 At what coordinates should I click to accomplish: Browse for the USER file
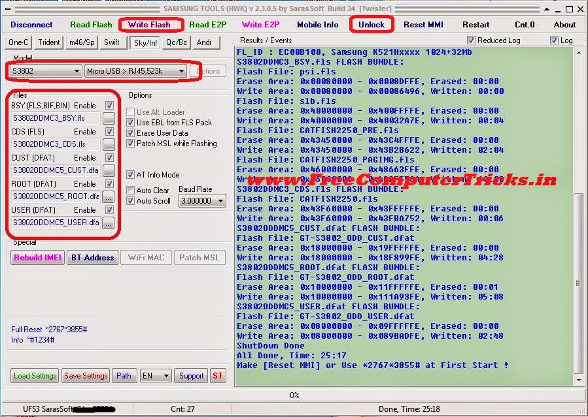coord(109,223)
